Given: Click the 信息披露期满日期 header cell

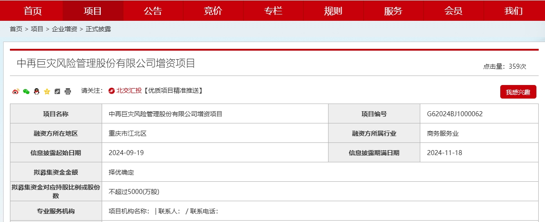Looking at the screenshot, I should tap(374, 153).
